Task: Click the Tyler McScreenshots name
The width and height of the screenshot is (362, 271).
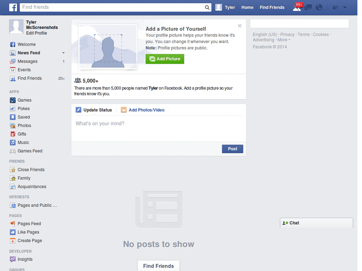Action: tap(42, 25)
